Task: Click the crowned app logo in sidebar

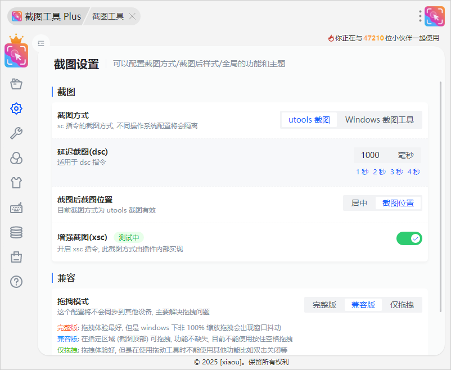Action: (16, 51)
